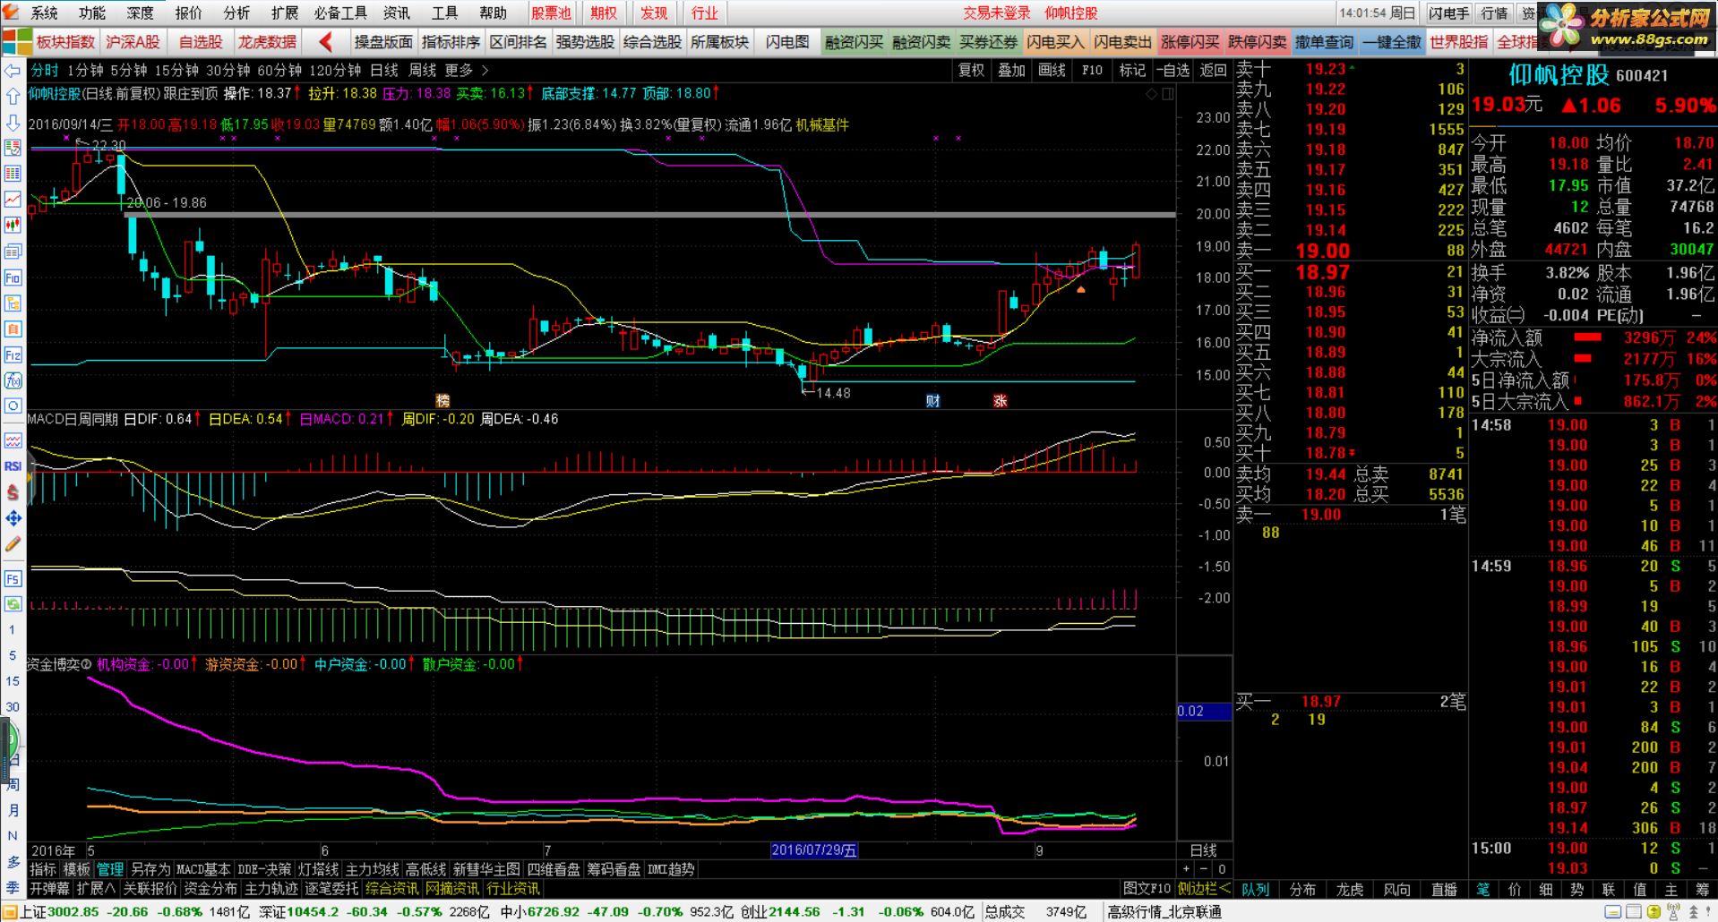The width and height of the screenshot is (1718, 922).
Task: Select the 60分钟 period
Action: coord(279,70)
